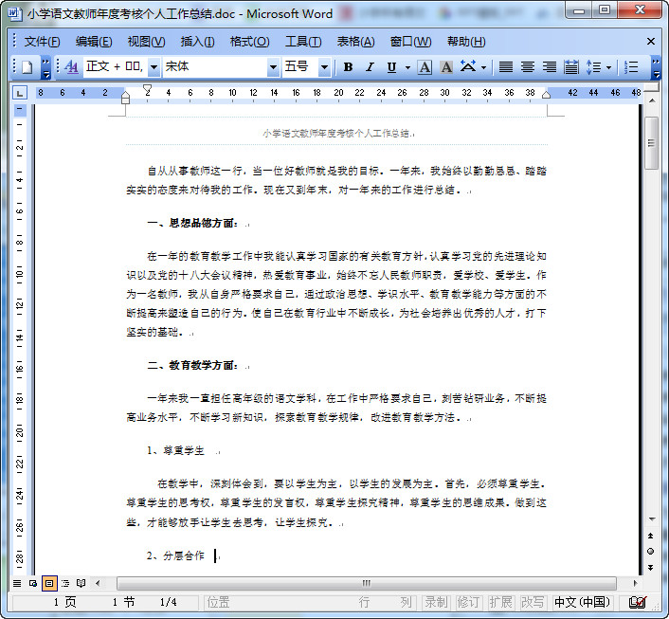The width and height of the screenshot is (669, 619).
Task: Click the left indent marker on ruler
Action: pyautogui.click(x=125, y=99)
